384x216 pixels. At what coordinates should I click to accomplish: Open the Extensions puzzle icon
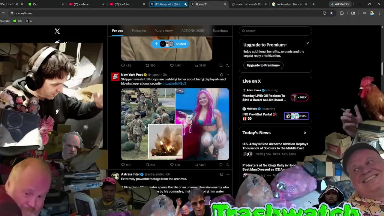tap(342, 13)
